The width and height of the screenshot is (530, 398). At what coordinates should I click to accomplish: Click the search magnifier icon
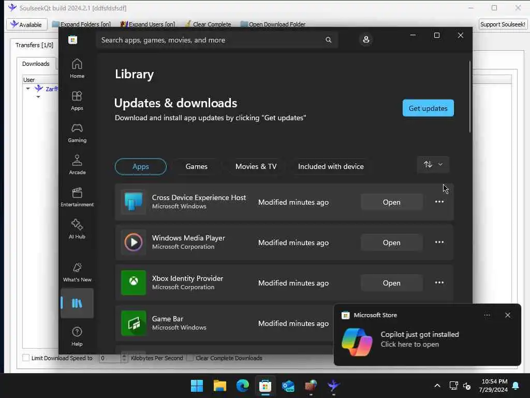pyautogui.click(x=329, y=40)
